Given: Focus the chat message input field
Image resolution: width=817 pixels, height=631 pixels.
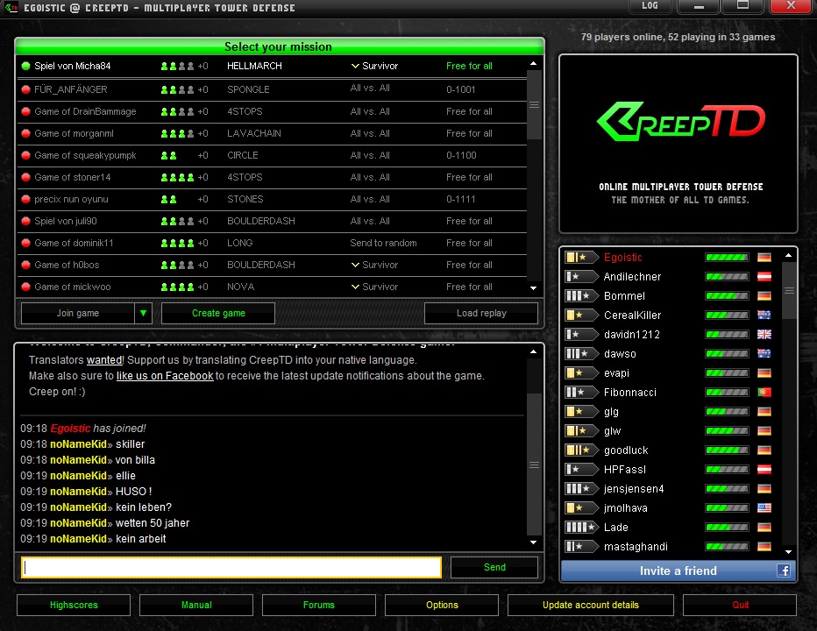Looking at the screenshot, I should (231, 567).
